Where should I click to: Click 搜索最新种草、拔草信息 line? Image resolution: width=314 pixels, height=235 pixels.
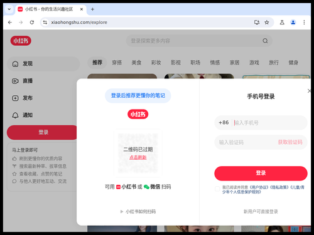pos(43,166)
